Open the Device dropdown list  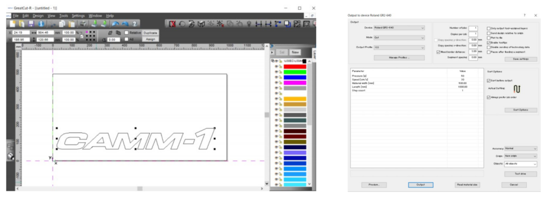point(399,28)
